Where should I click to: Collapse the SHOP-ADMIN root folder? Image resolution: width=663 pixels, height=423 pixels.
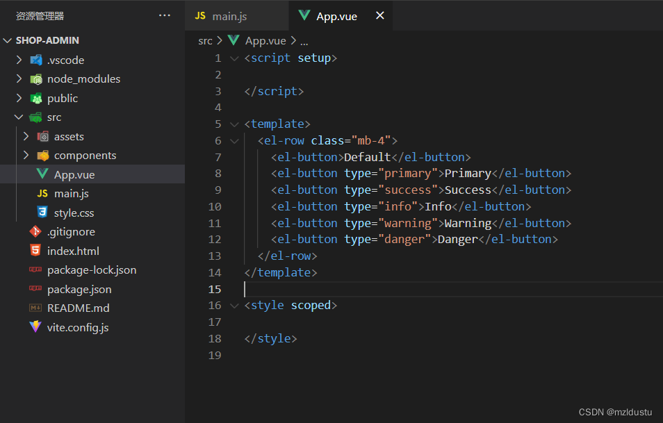point(7,40)
